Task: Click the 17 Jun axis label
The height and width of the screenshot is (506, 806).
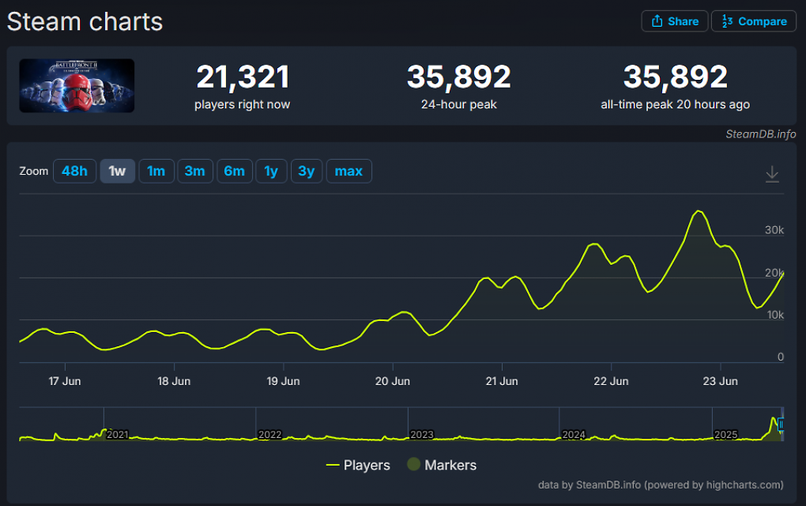Action: 65,381
